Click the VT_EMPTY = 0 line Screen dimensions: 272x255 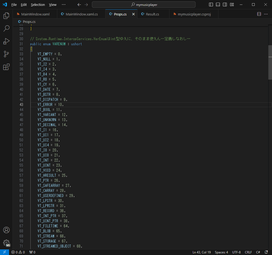pos(50,54)
